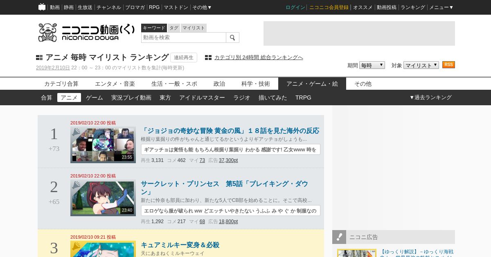The height and width of the screenshot is (257, 491).
Task: Expand the ▼過去ランキング menu
Action: [430, 97]
